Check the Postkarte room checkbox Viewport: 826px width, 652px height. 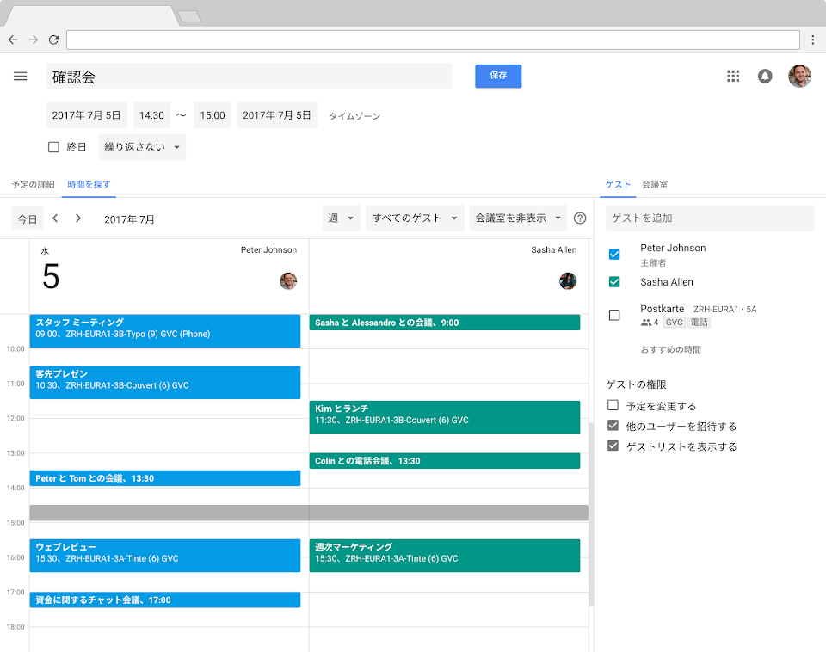(x=614, y=315)
